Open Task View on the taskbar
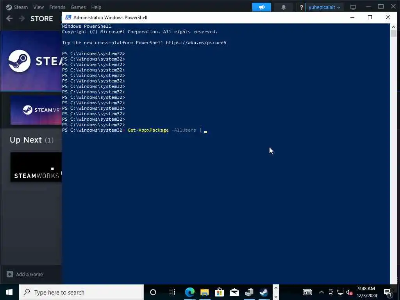Viewport: 400px width, 300px height. click(172, 292)
